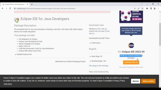The width and height of the screenshot is (161, 90).
Task: Open the Need Help? link
Action: [139, 67]
